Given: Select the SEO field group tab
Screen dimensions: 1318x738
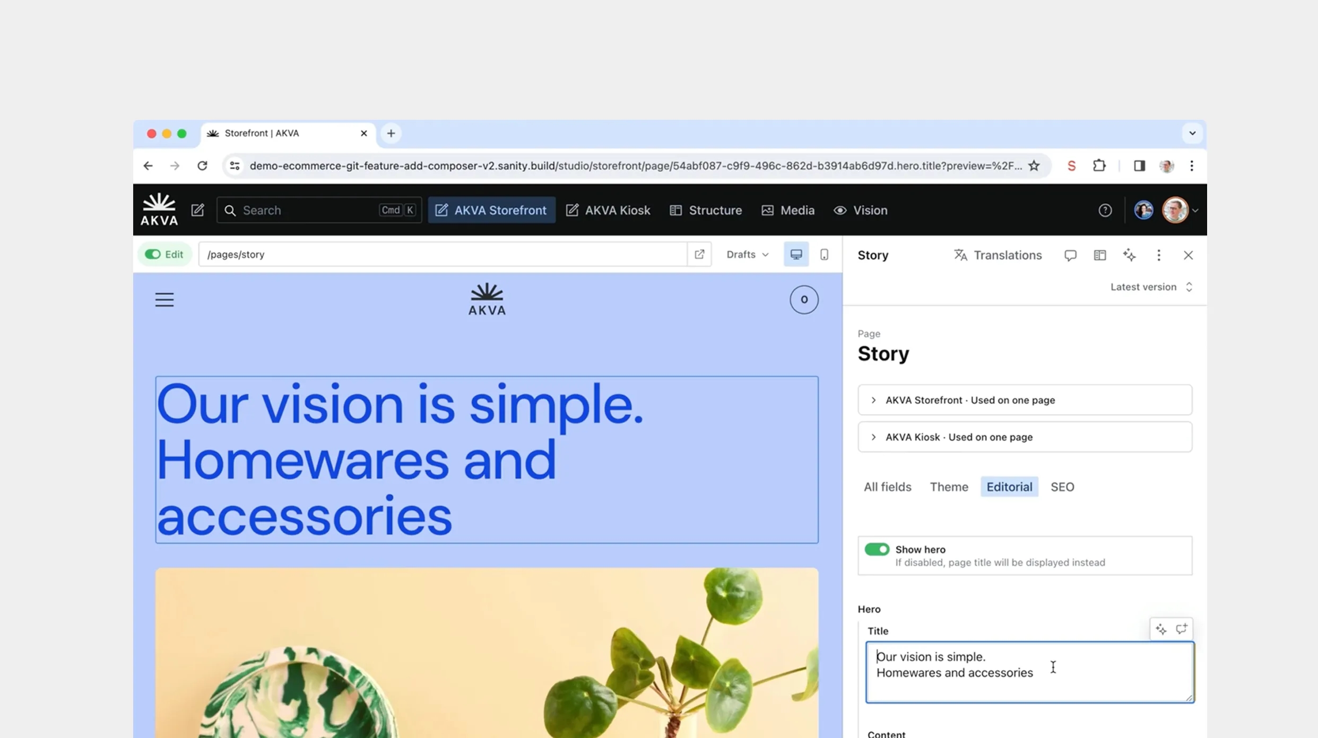Looking at the screenshot, I should [x=1062, y=487].
